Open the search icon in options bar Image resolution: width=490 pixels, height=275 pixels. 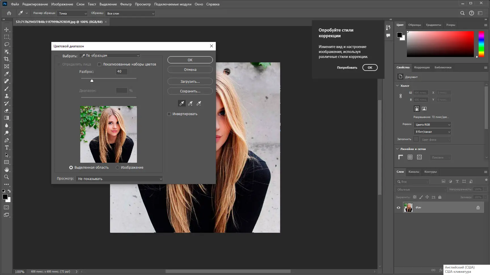pos(462,13)
